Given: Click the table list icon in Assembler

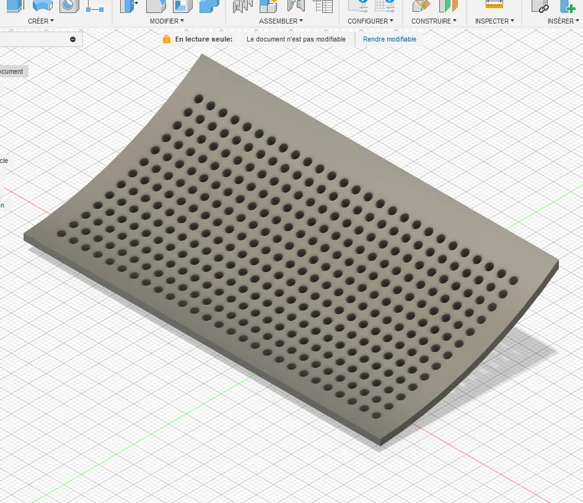Looking at the screenshot, I should click(323, 6).
